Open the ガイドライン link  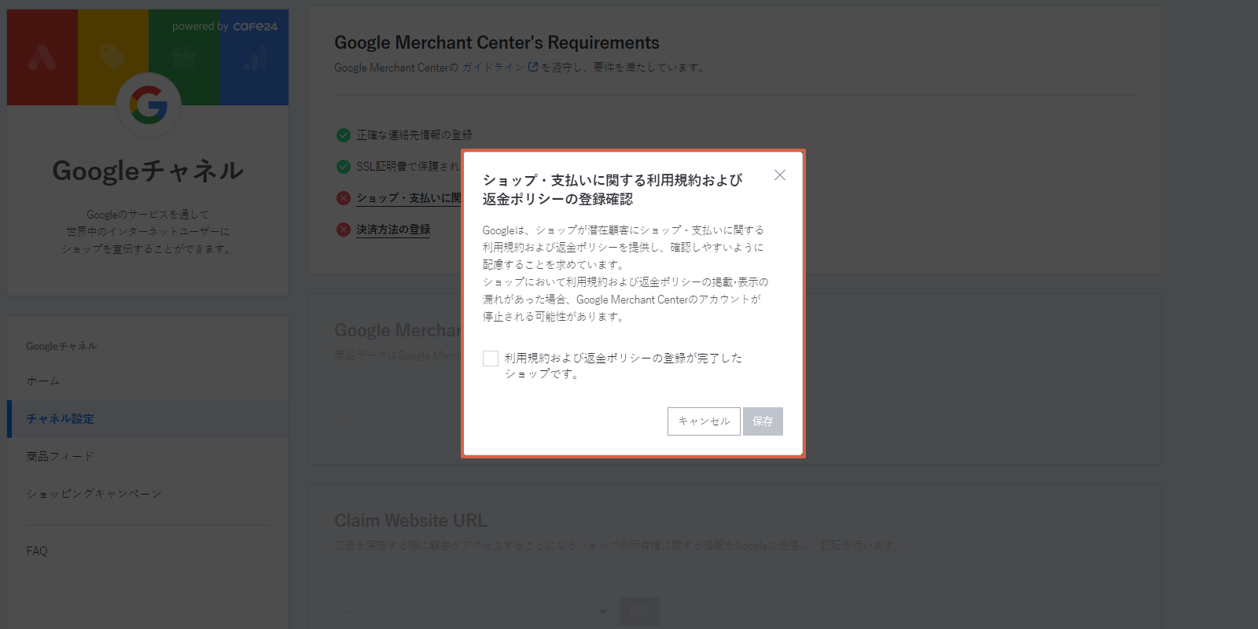(x=493, y=68)
